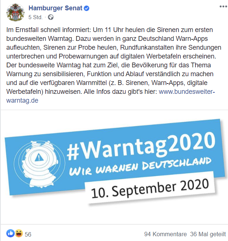Click the post text starting Im Ernstfall schnell
Image resolution: width=228 pixels, height=241 pixels.
(114, 65)
